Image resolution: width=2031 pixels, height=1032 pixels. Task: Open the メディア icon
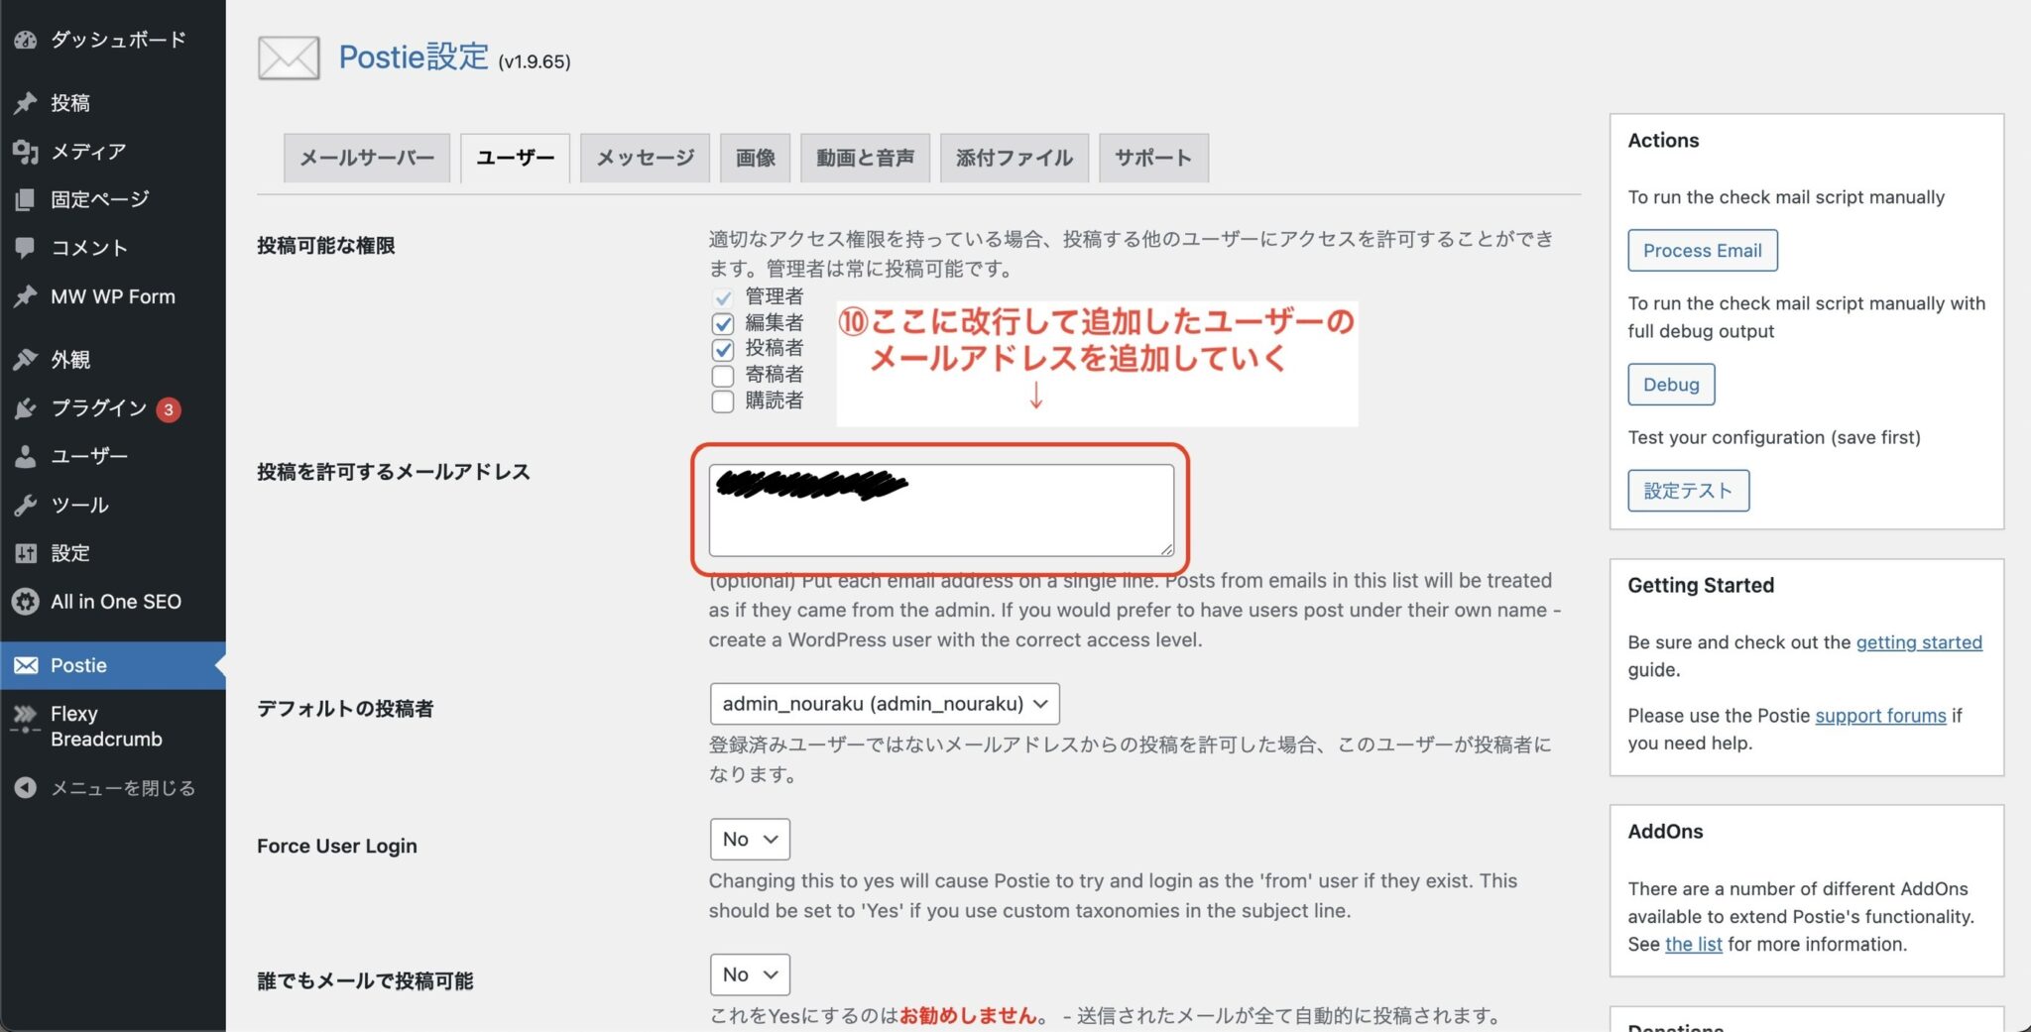(25, 151)
